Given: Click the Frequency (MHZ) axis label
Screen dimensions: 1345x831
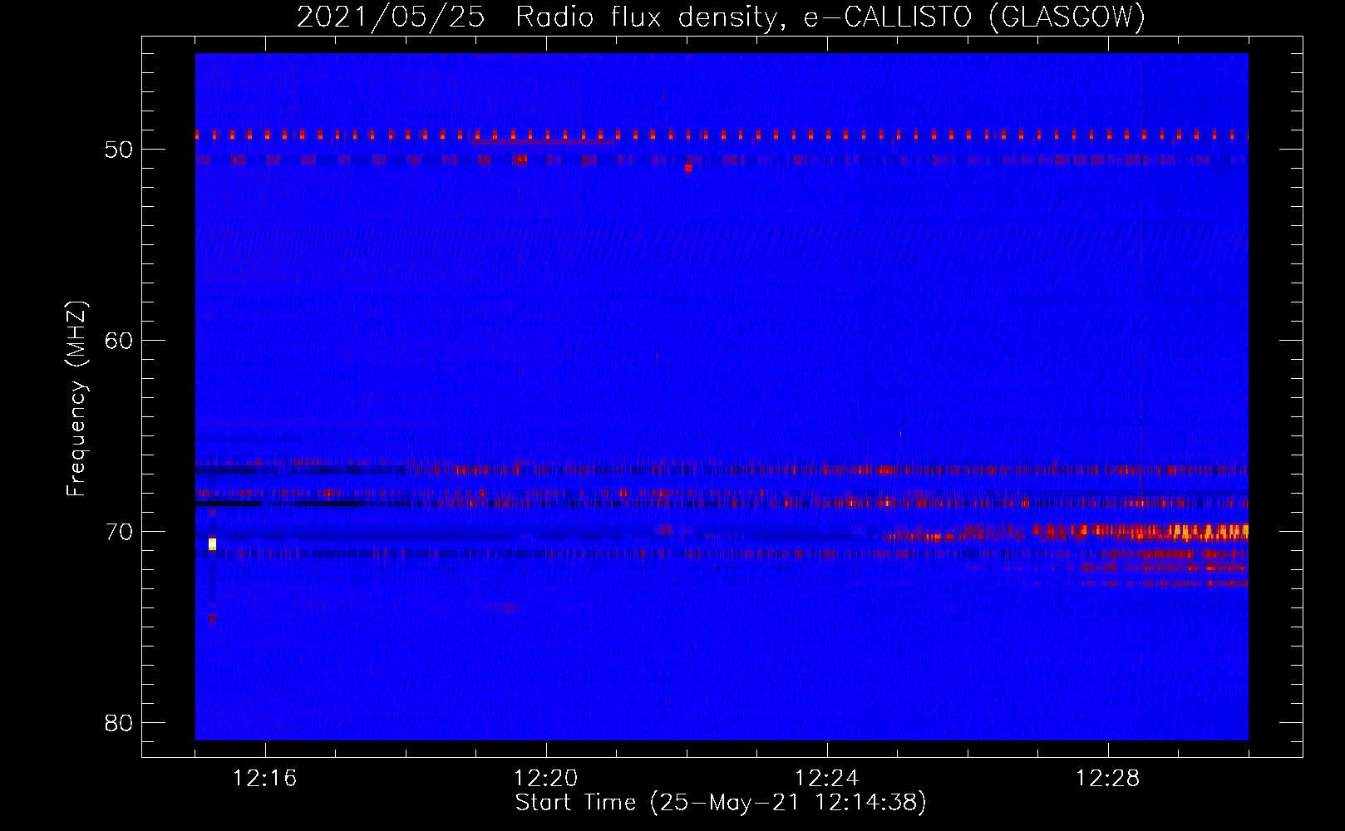Looking at the screenshot, I should pos(76,399).
